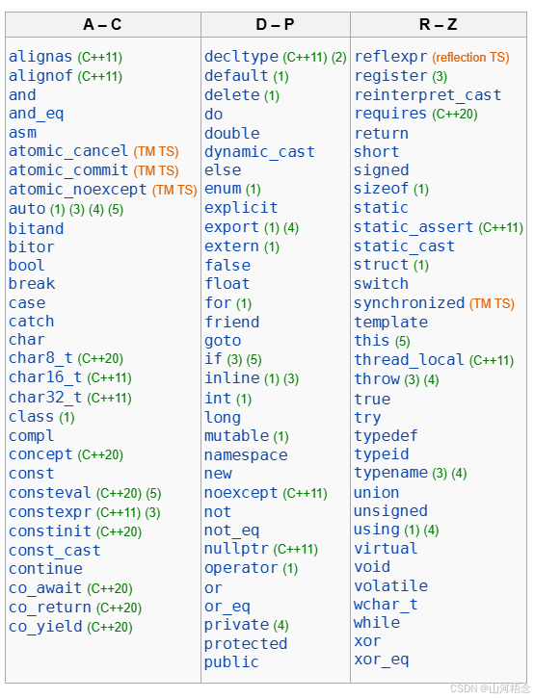Open the alignas keyword link

[x=40, y=57]
